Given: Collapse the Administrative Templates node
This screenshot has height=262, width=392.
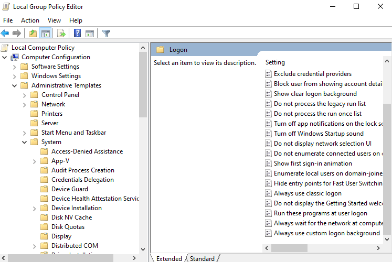Looking at the screenshot, I should pos(15,86).
